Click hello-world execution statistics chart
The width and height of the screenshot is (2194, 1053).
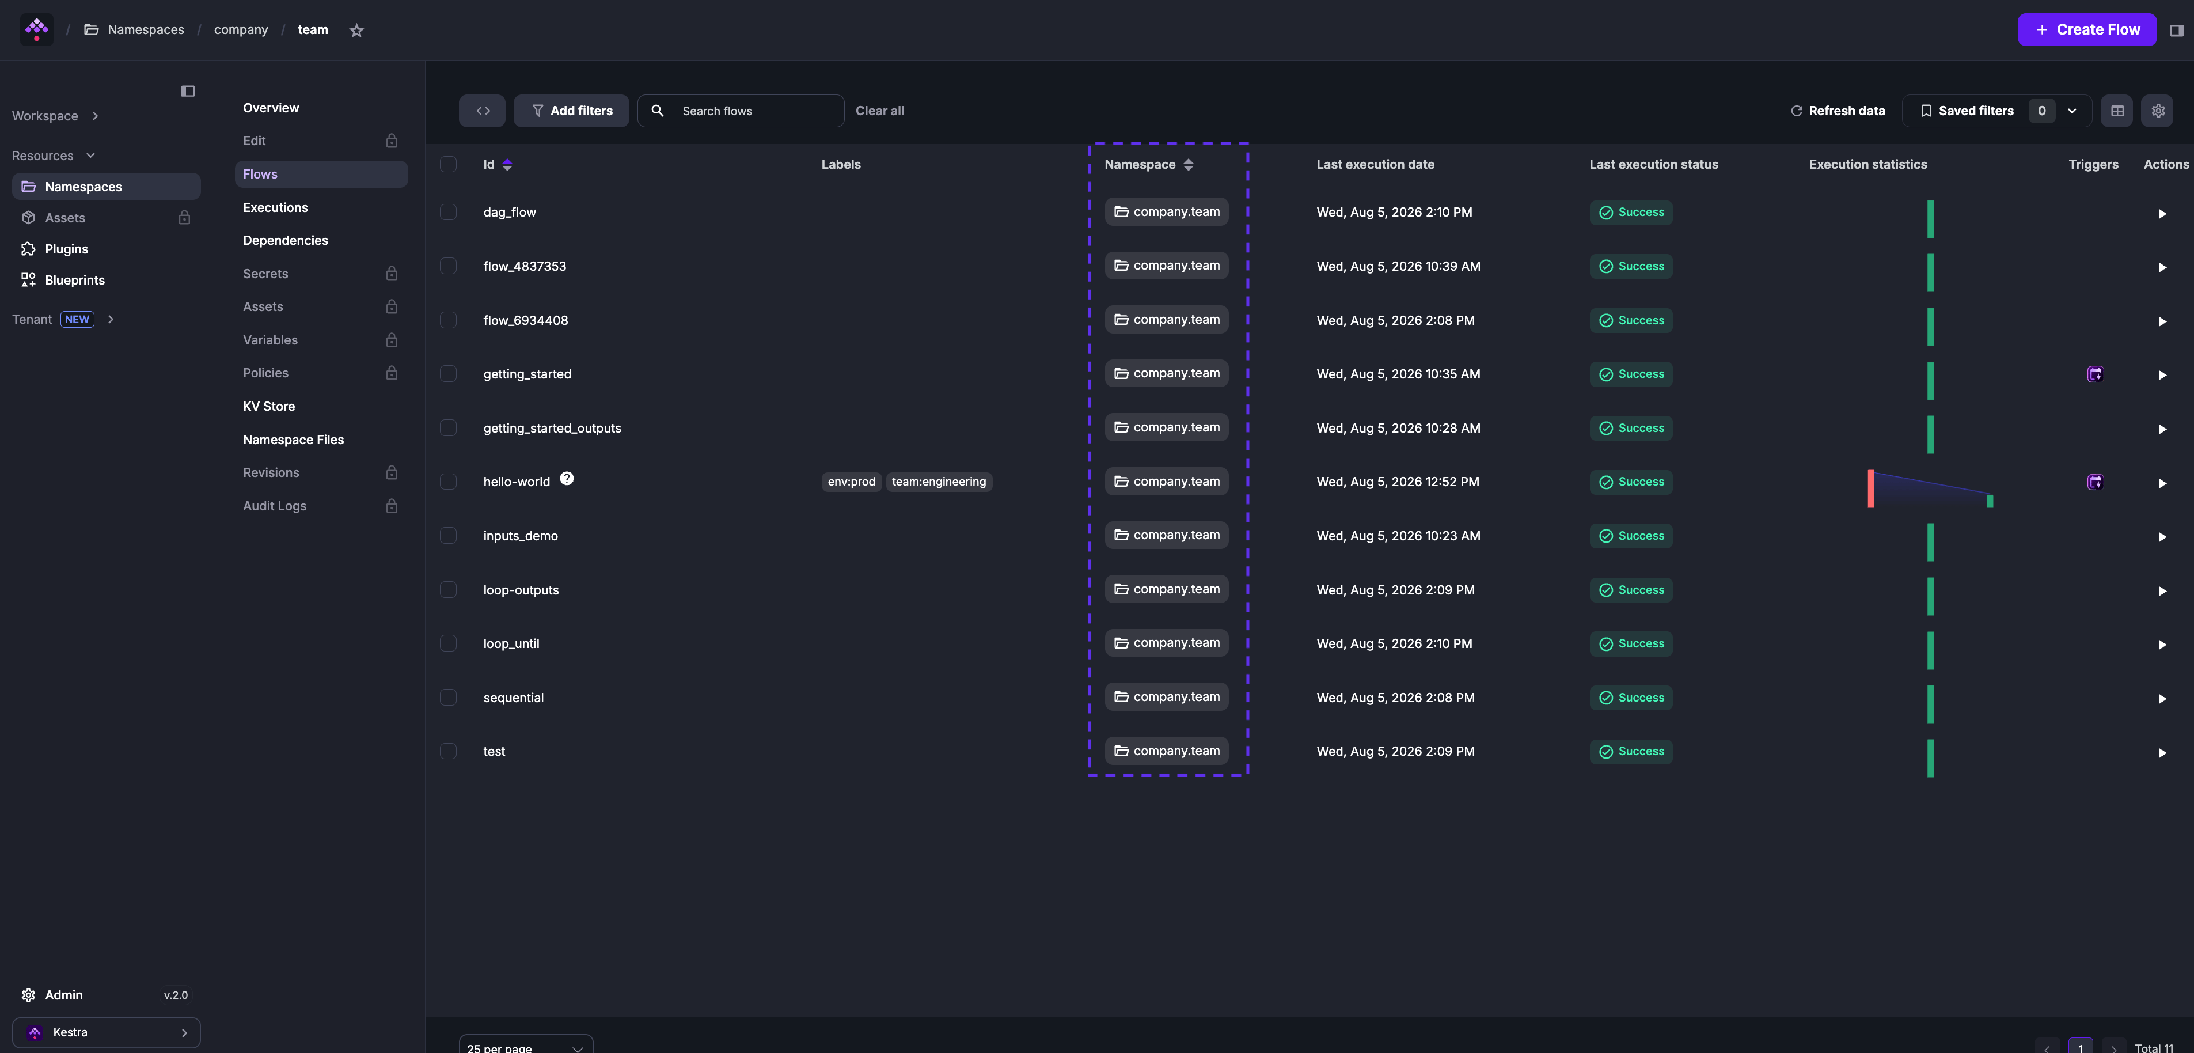(x=1930, y=489)
